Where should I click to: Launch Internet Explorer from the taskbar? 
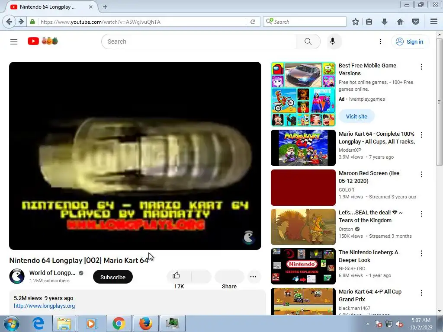(x=38, y=323)
